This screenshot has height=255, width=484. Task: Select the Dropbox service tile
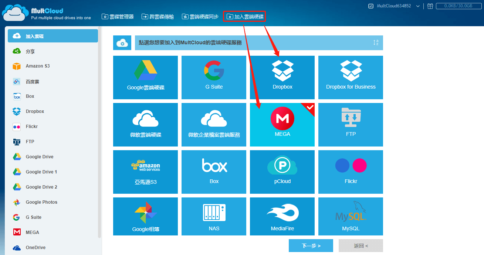[x=282, y=77]
